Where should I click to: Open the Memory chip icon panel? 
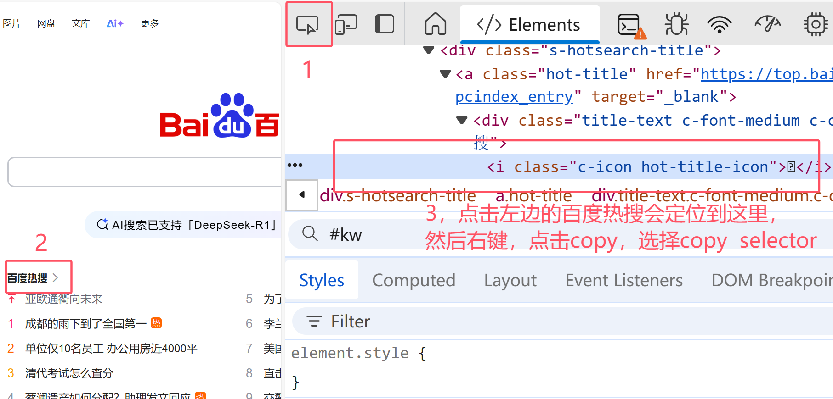click(x=816, y=24)
